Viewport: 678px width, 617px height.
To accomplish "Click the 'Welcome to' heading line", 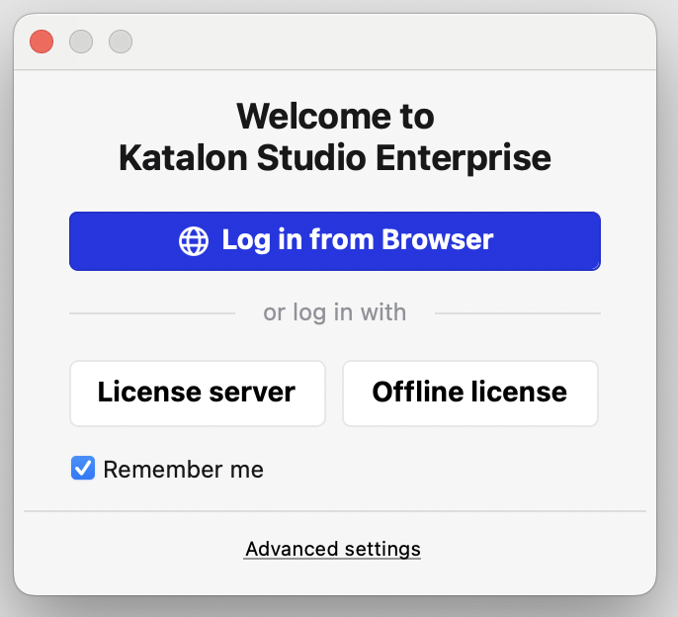I will (335, 116).
